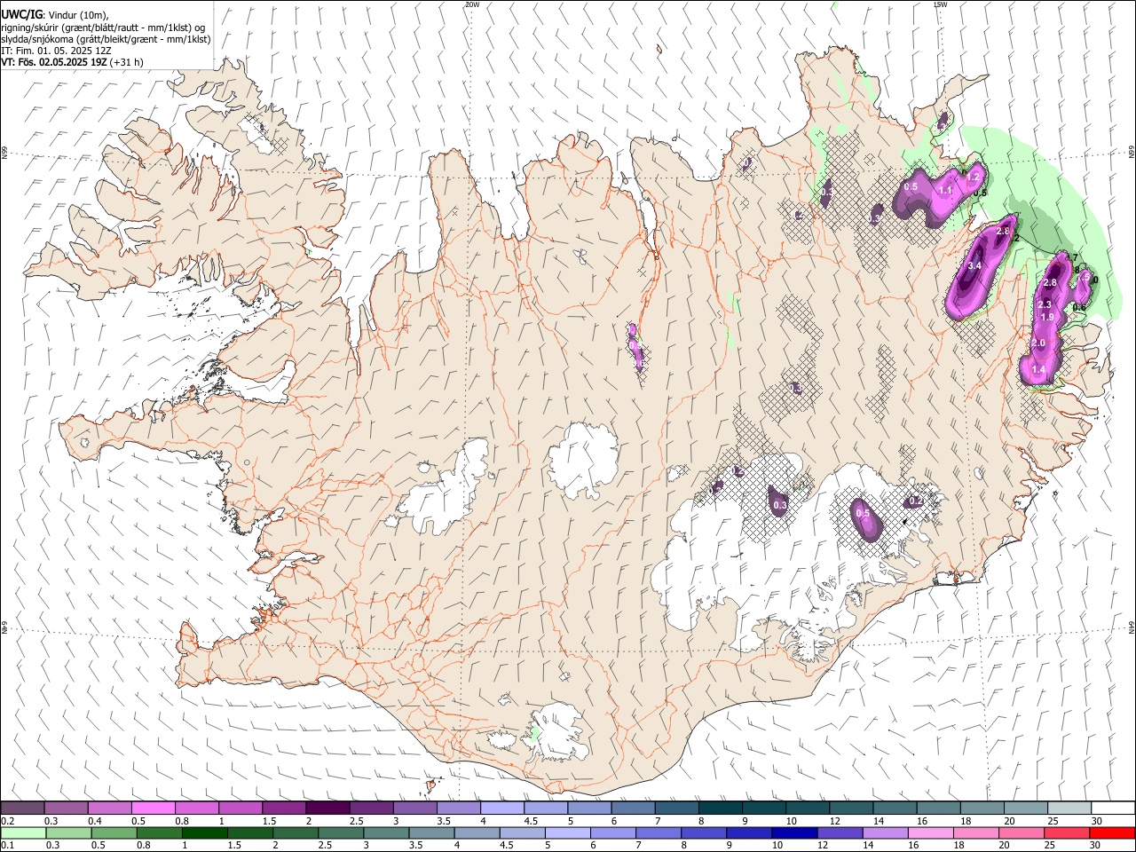This screenshot has width=1136, height=852.
Task: Click the darkest purple snow swatch starting at 2
Action: [x=327, y=808]
